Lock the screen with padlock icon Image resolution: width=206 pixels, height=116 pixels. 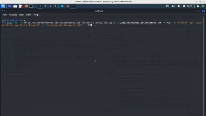coord(198,6)
